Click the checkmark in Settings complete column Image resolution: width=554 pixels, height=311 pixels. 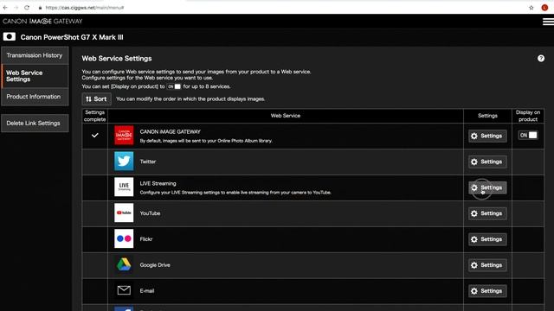click(94, 136)
